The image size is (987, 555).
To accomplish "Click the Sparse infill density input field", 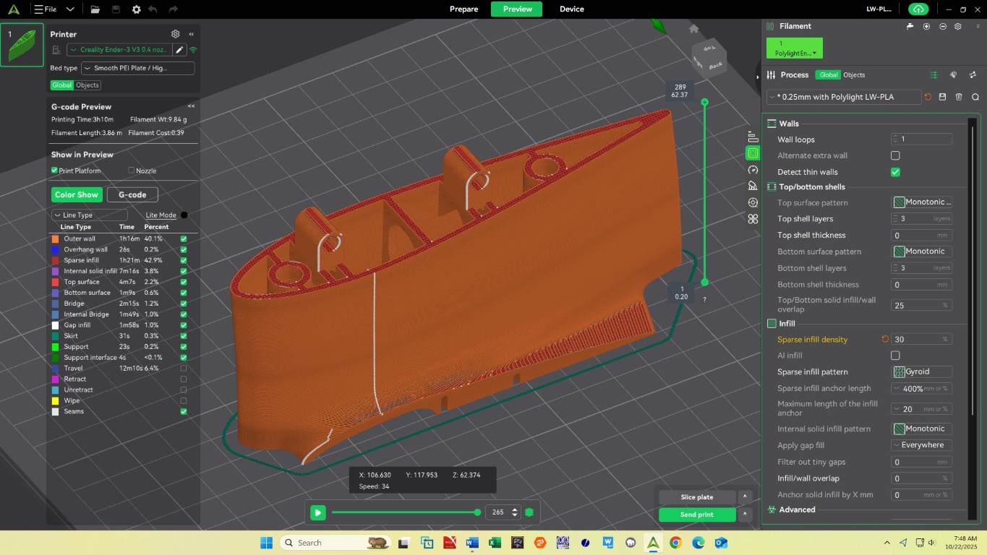I will click(917, 339).
